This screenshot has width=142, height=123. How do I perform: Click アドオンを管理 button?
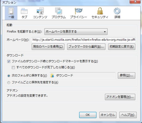coord(120,97)
